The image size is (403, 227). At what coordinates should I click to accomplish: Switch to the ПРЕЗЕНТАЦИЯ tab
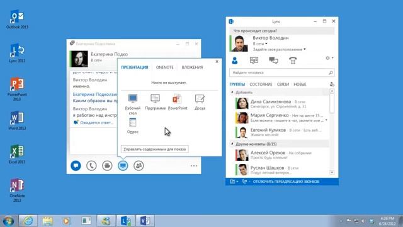point(135,67)
